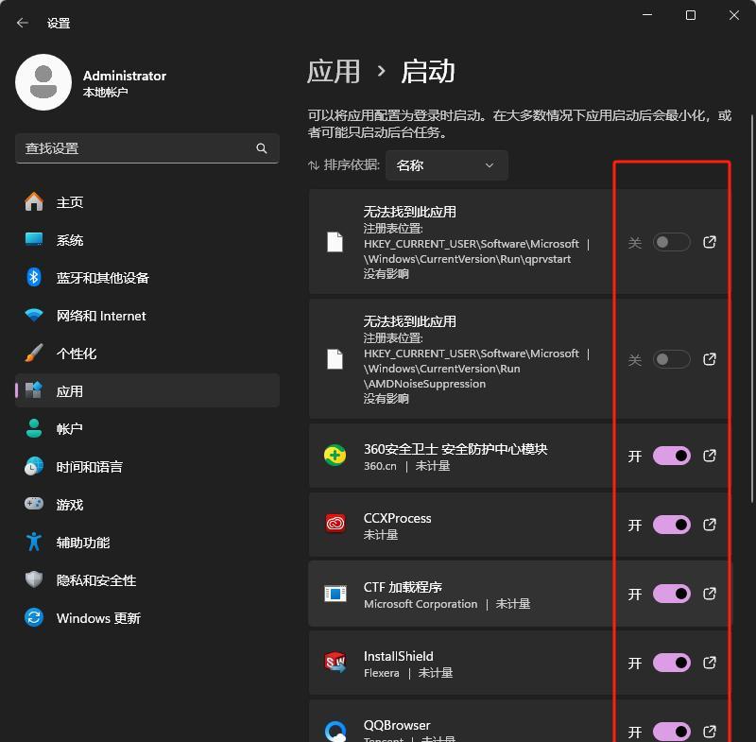756x742 pixels.
Task: Toggle InstallShield startup switch off
Action: [671, 663]
